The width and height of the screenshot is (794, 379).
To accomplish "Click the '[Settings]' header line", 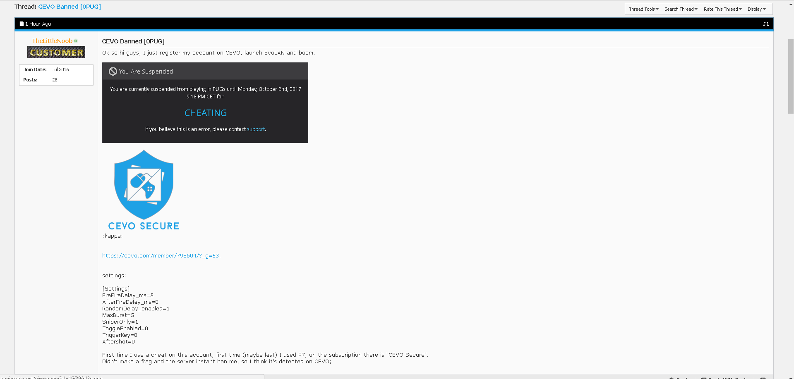I will [116, 289].
